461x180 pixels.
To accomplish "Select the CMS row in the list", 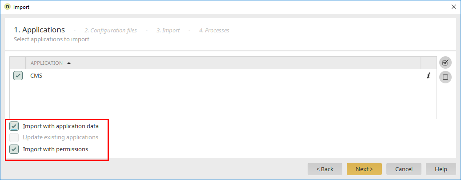I will pos(223,76).
